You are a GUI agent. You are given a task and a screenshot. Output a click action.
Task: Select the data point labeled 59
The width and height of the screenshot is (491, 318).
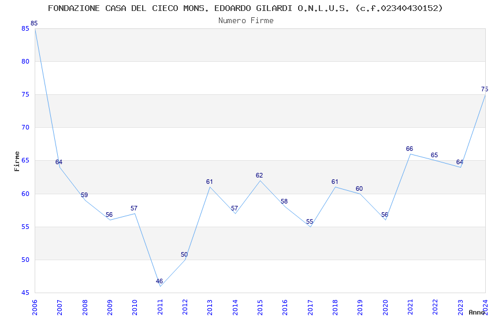point(85,200)
